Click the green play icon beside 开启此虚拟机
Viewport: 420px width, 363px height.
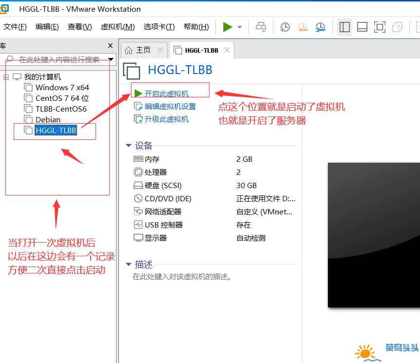(138, 94)
